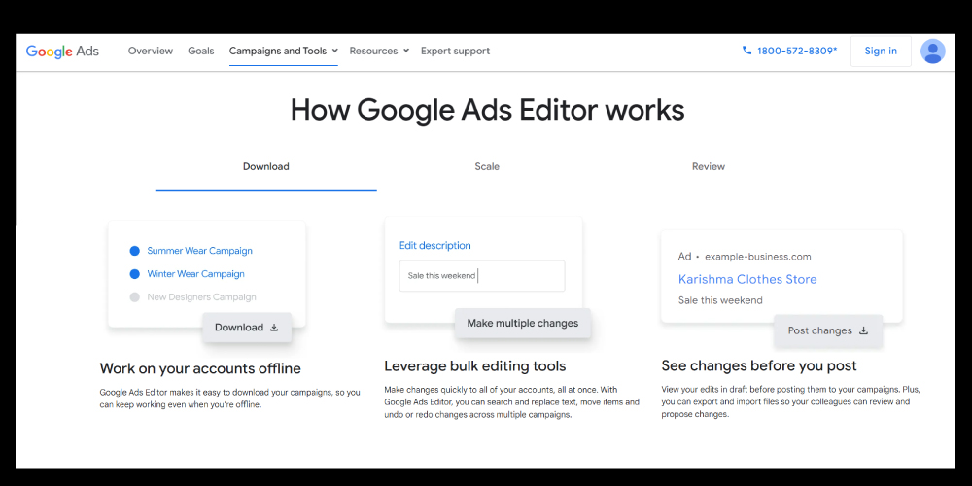Click the Google Ads logo
This screenshot has height=486, width=972.
(x=62, y=51)
